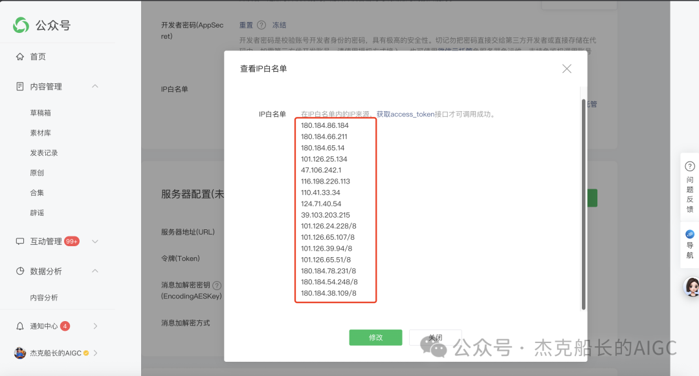The height and width of the screenshot is (376, 699).
Task: Open 草稿箱 in the sidebar
Action: (41, 113)
